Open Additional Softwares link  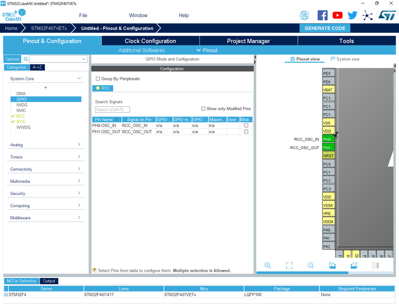pos(141,50)
